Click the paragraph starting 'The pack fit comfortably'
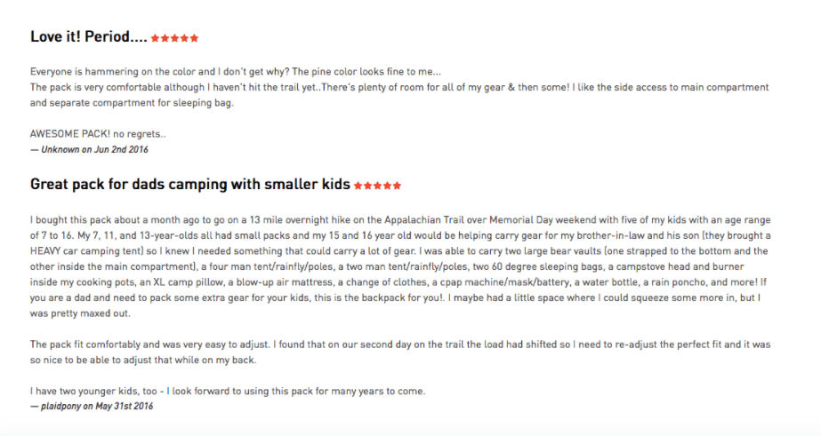The width and height of the screenshot is (821, 436). coord(400,353)
